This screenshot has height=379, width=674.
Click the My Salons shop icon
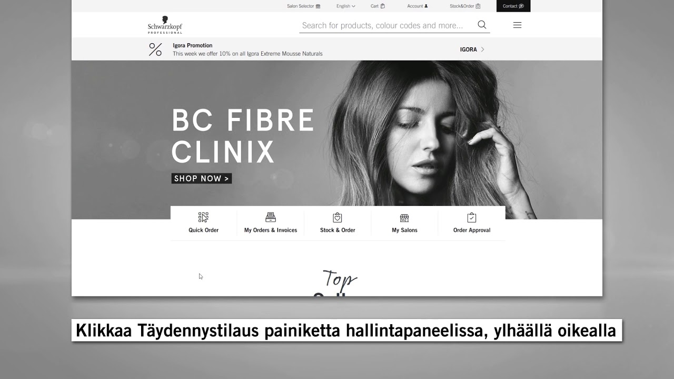(404, 217)
